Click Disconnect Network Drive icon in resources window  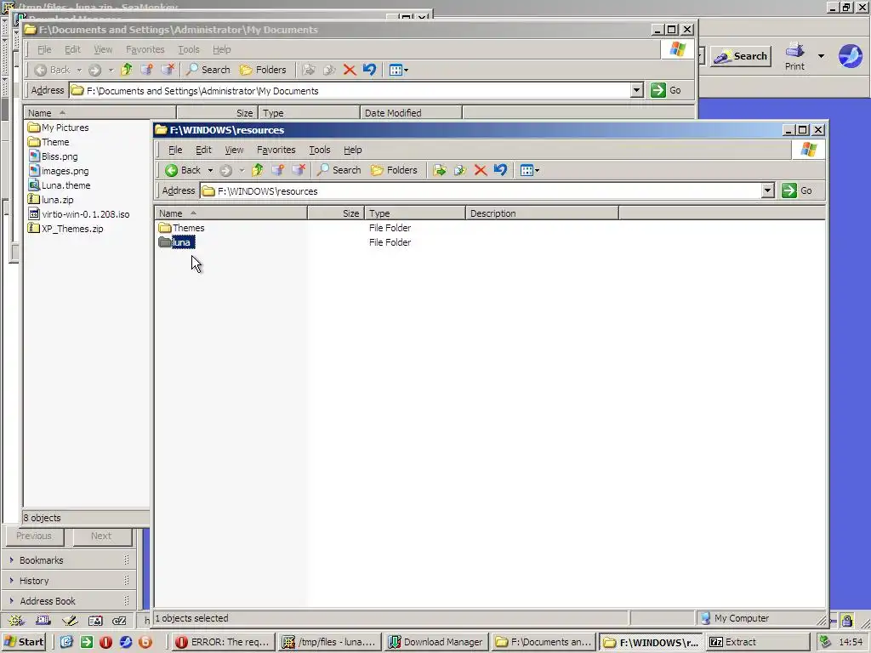pos(299,170)
